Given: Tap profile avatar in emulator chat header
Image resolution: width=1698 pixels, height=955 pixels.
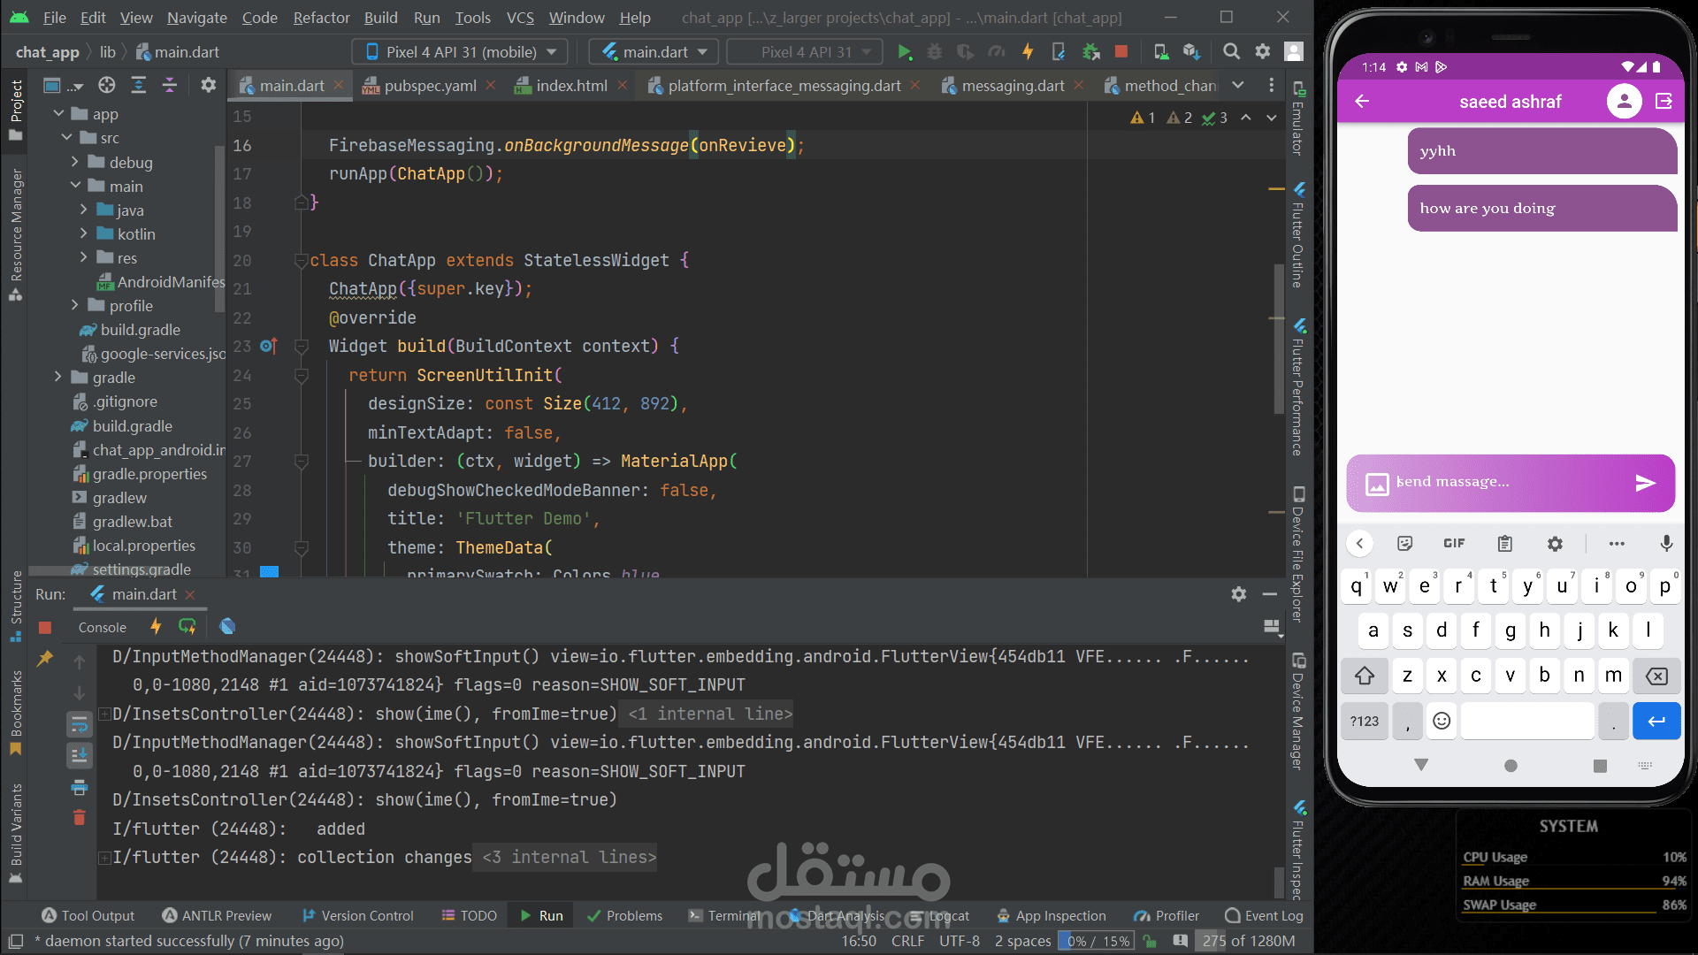Looking at the screenshot, I should [1624, 102].
